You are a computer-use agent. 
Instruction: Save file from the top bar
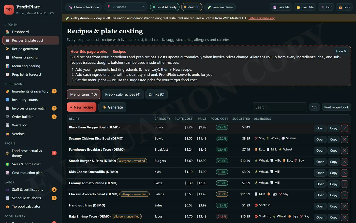pos(281,7)
